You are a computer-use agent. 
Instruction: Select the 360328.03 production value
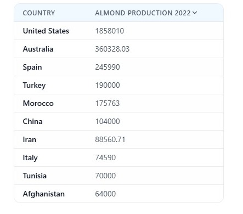pos(112,49)
